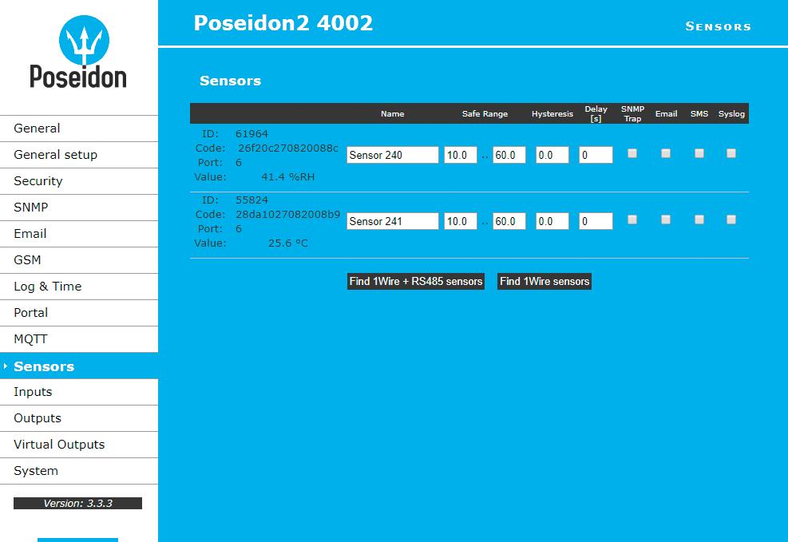The width and height of the screenshot is (788, 542).
Task: Open the Portal page
Action: (x=79, y=313)
